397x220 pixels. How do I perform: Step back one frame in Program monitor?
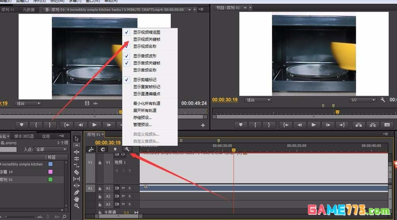[299, 125]
